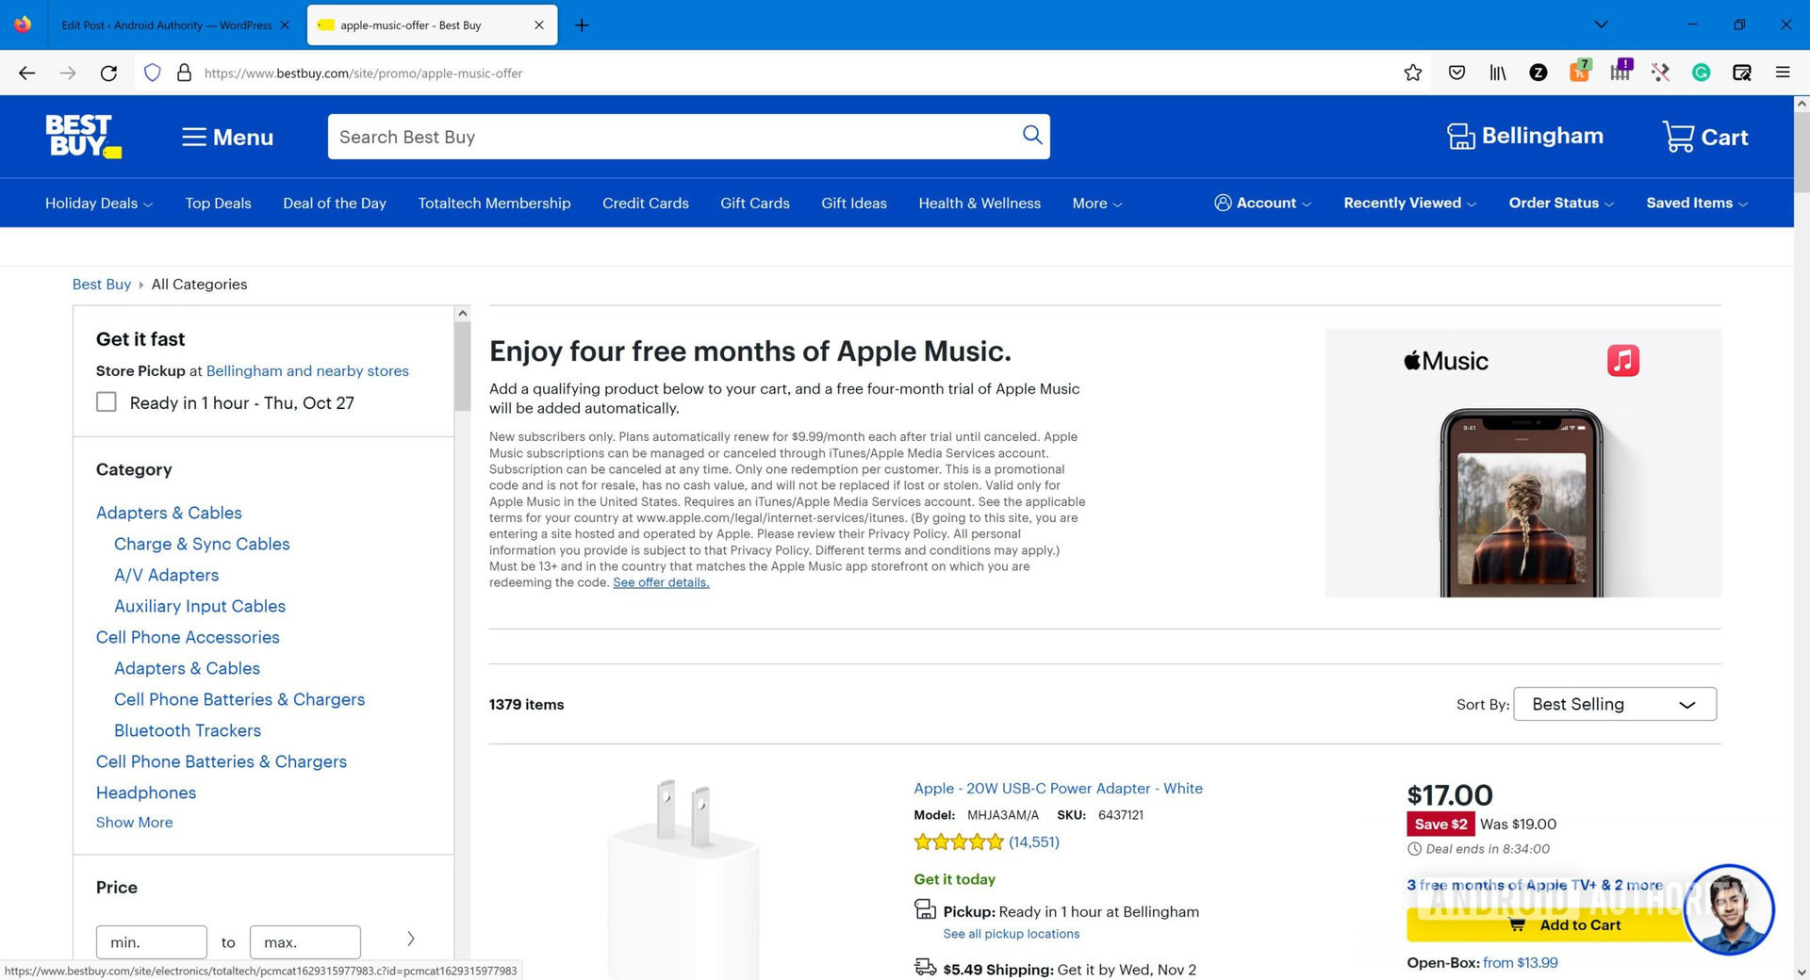Click the filter sidebar scrollbar
Screen dimensions: 1810x980
[x=462, y=367]
